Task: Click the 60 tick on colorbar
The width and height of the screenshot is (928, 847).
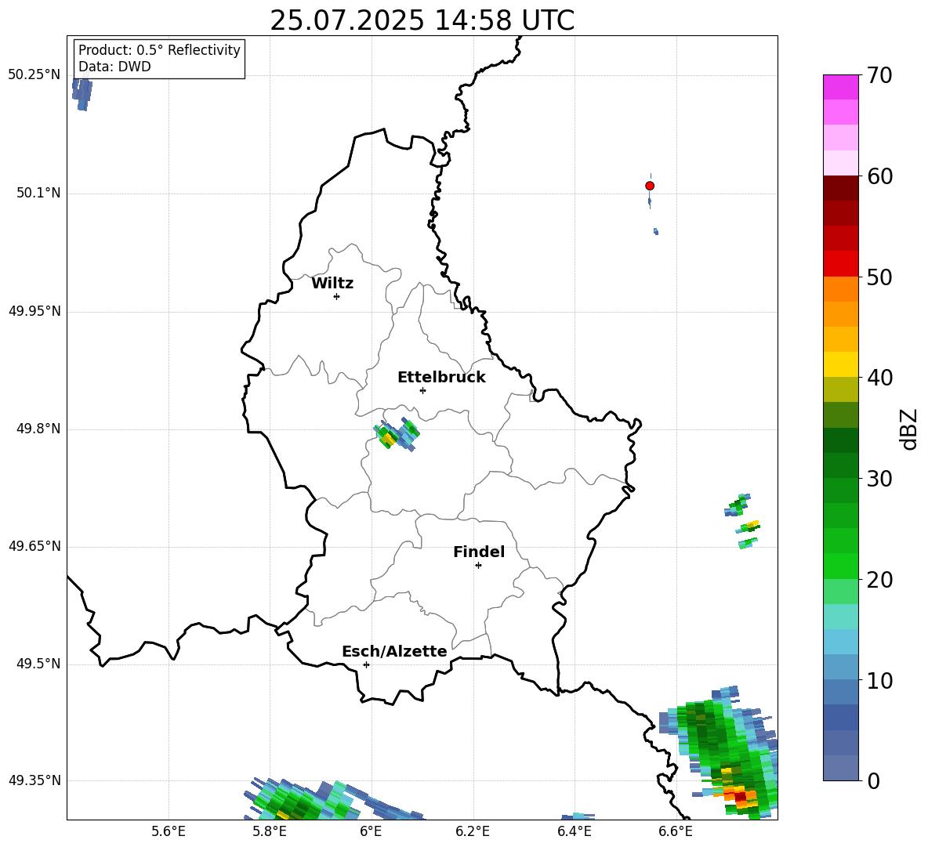Action: (x=879, y=176)
